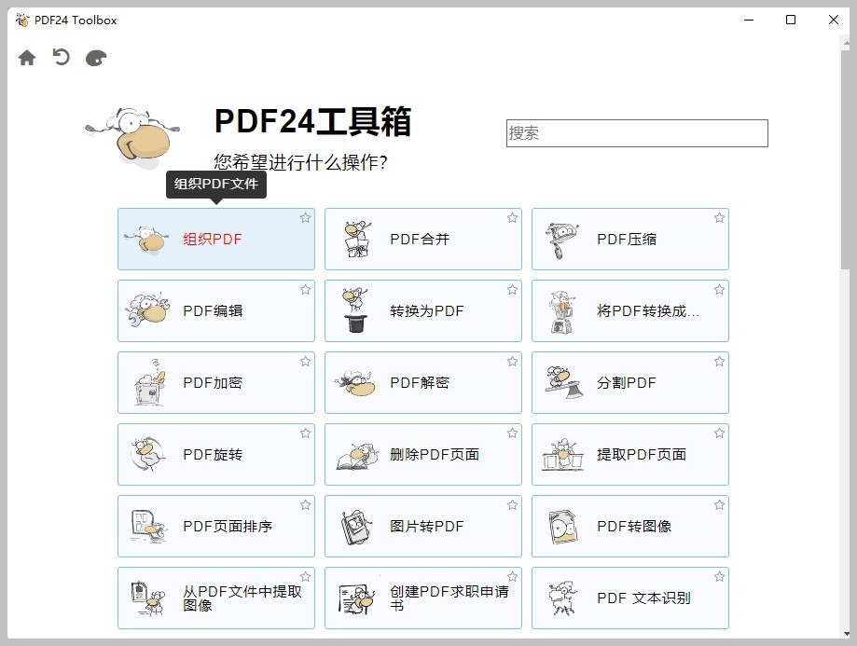Click the sheep icon on PDF解密 card
The width and height of the screenshot is (857, 646).
pos(356,382)
